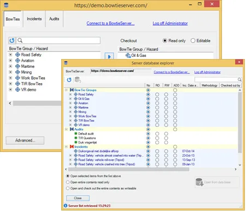Select the Editable checkout option
The image size is (246, 211).
click(193, 40)
